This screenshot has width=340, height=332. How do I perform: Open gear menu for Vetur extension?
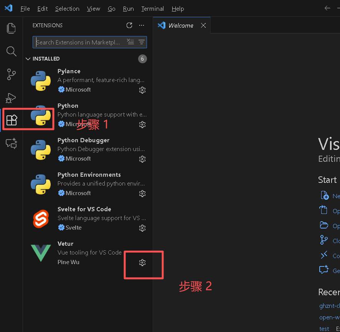[142, 263]
